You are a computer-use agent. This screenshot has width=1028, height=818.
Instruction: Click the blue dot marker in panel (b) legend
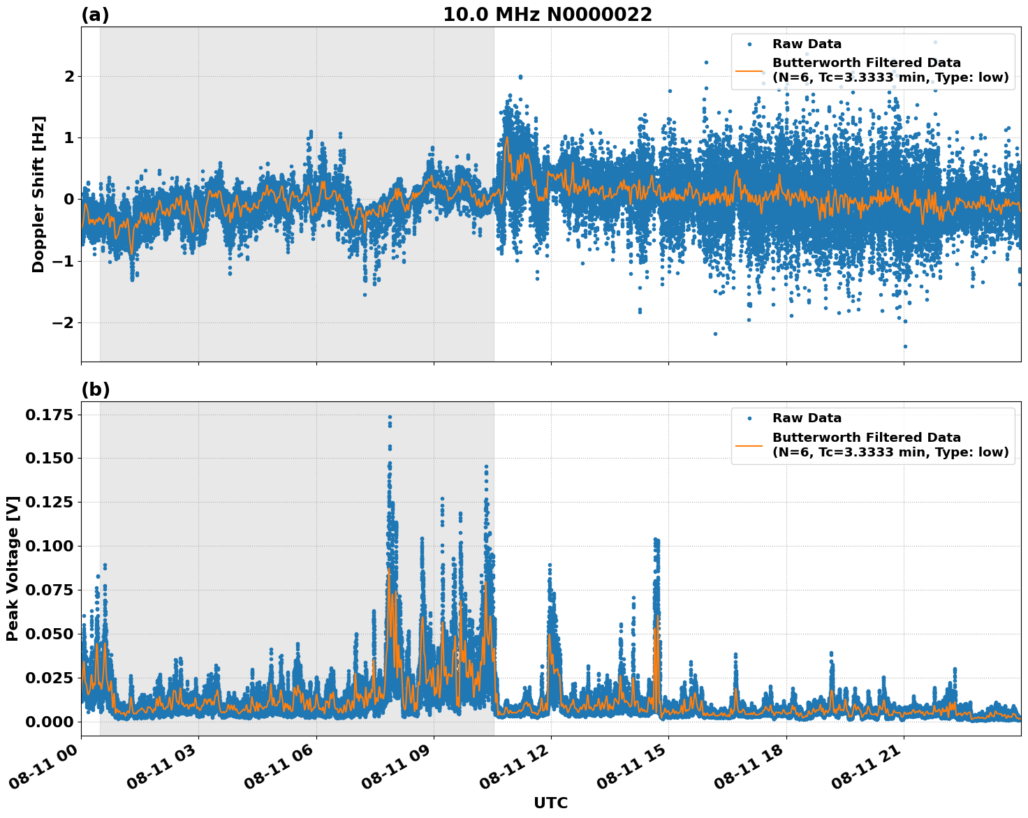[x=749, y=417]
